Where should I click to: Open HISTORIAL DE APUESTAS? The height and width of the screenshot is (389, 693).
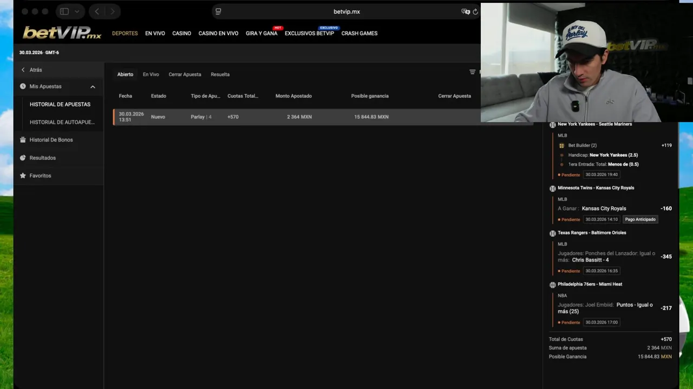tap(60, 104)
